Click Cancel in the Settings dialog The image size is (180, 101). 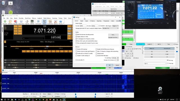point(117,65)
